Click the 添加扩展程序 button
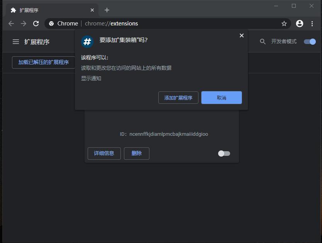 [x=178, y=98]
